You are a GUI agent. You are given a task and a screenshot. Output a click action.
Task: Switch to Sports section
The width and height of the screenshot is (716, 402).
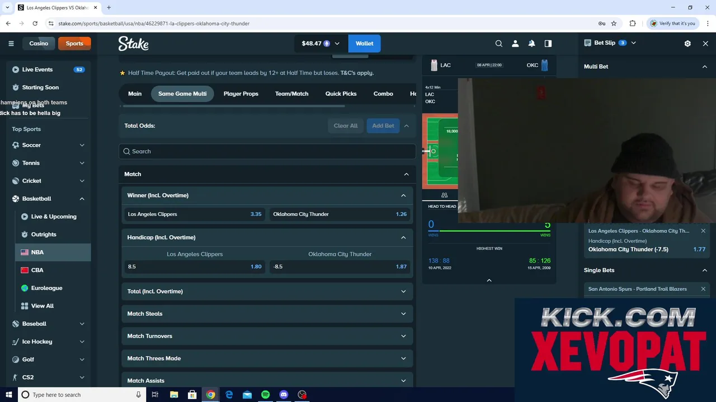click(x=74, y=44)
